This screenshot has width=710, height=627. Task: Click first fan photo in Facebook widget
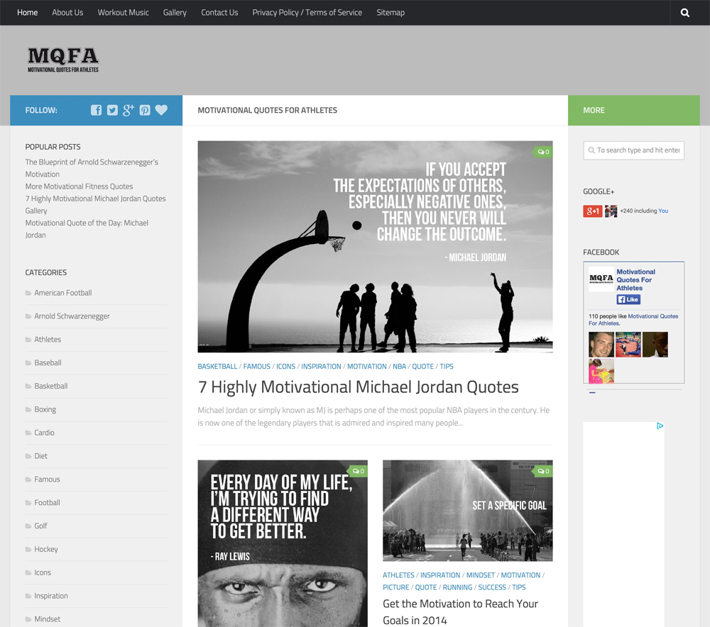pyautogui.click(x=601, y=344)
